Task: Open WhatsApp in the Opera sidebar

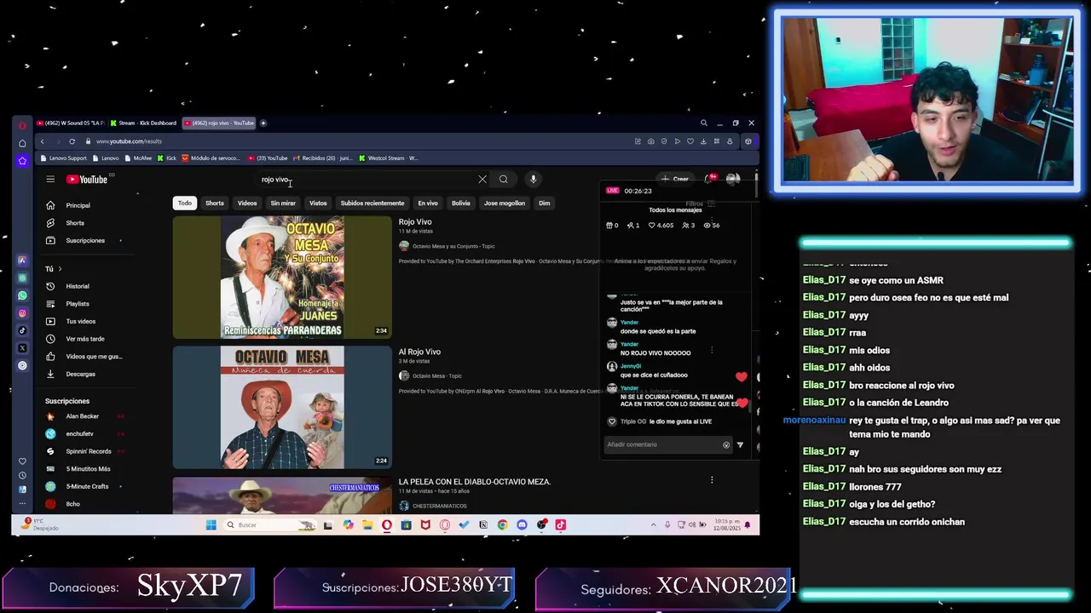Action: 22,295
